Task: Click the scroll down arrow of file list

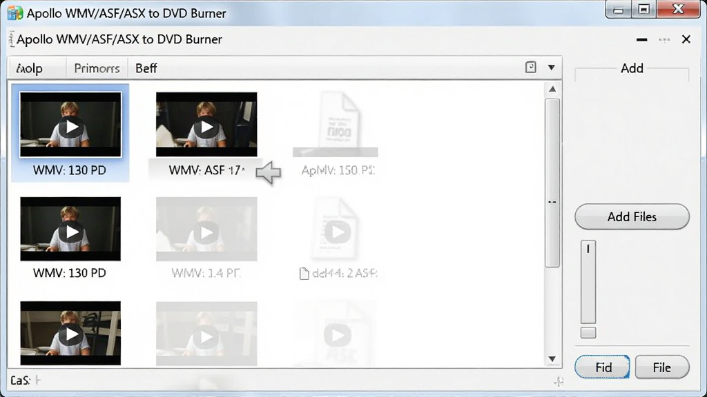Action: click(552, 358)
